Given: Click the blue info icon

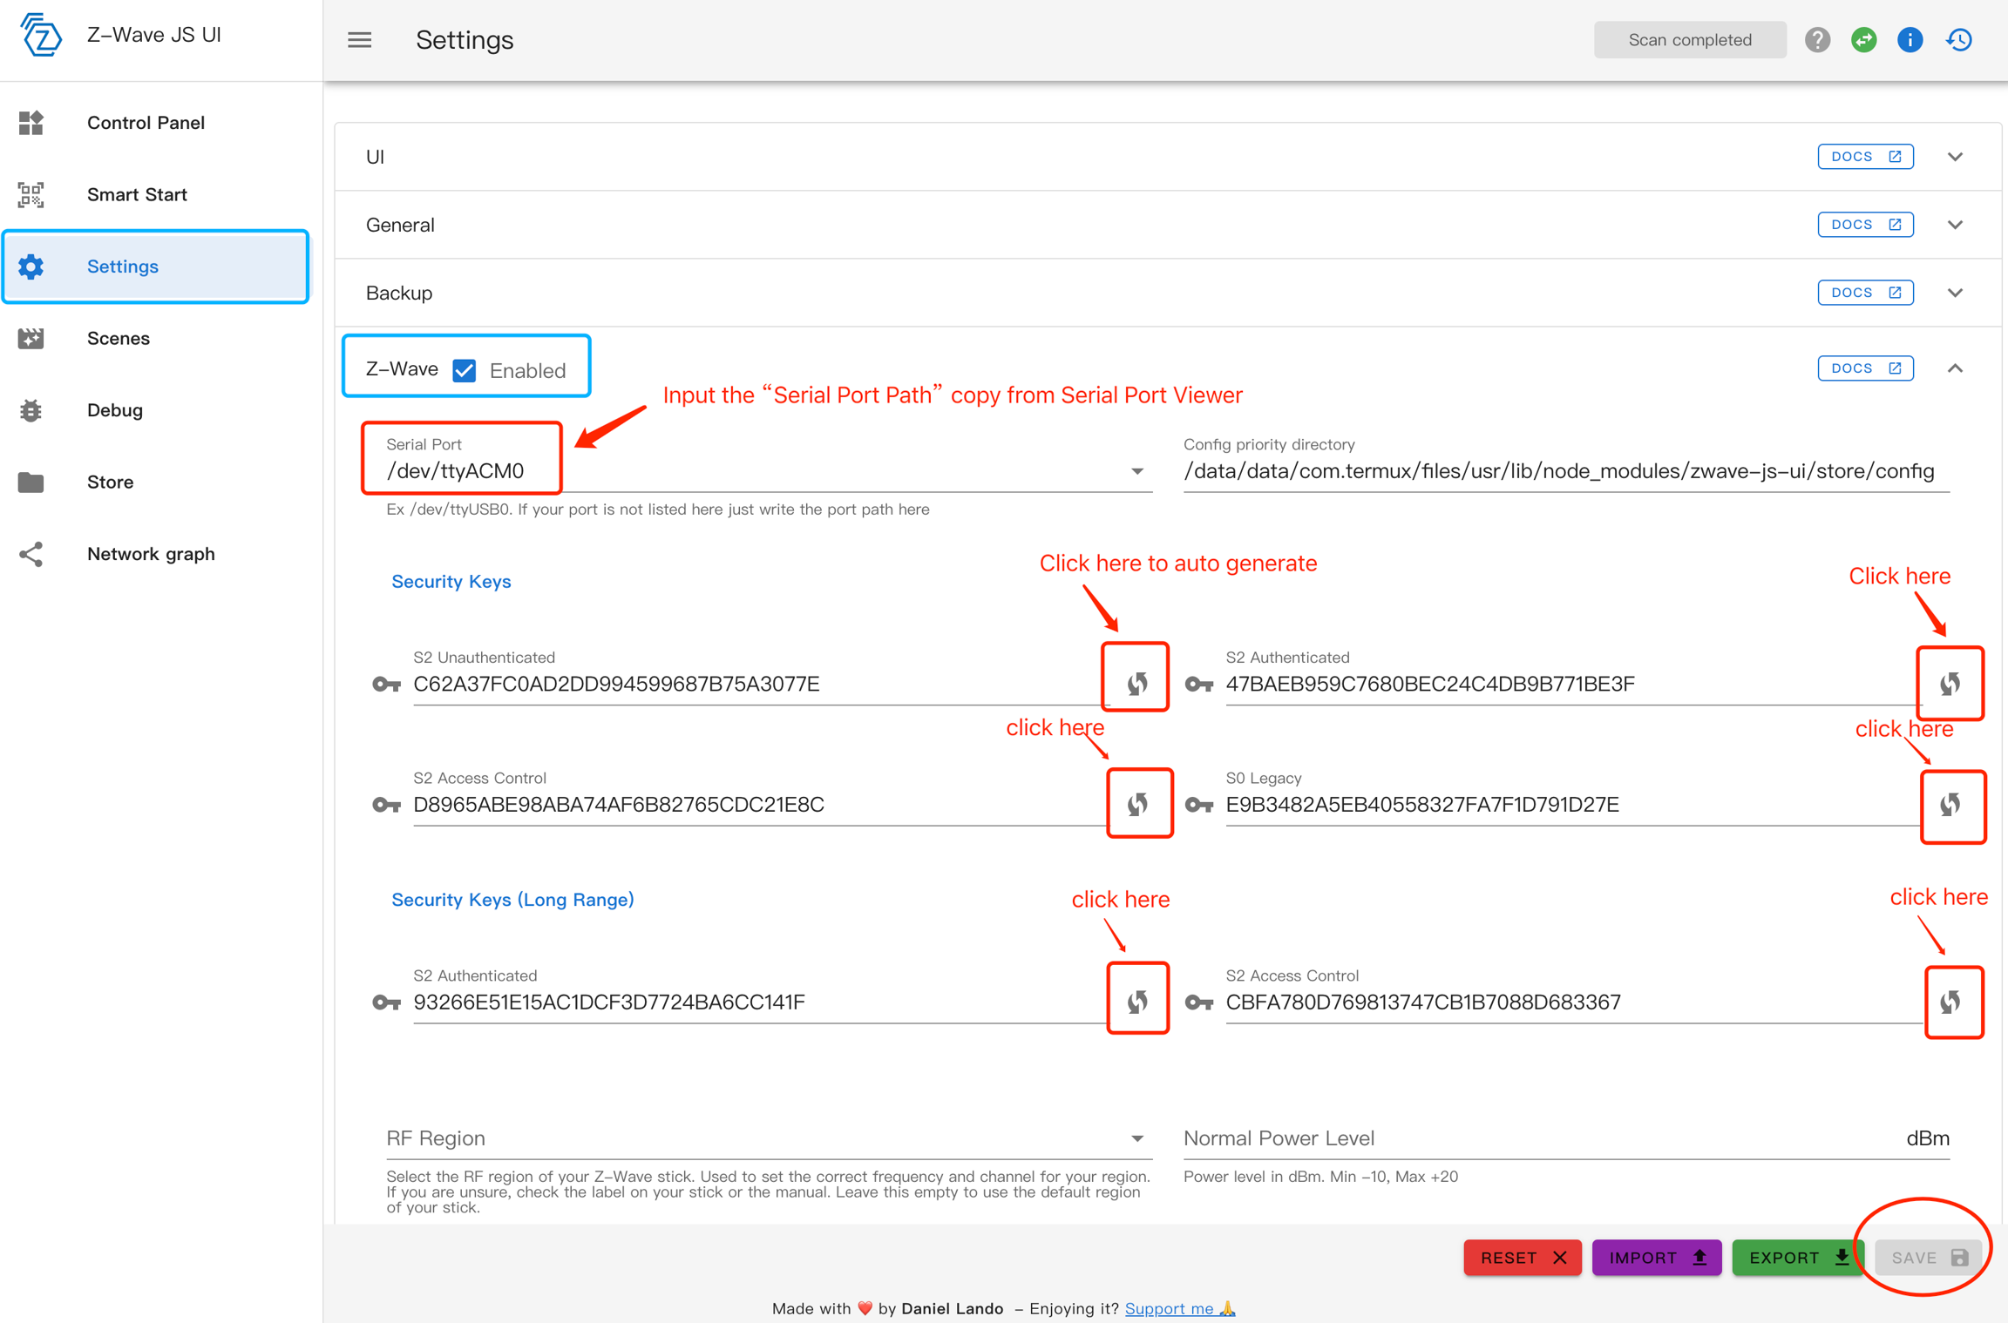Looking at the screenshot, I should (x=1910, y=40).
